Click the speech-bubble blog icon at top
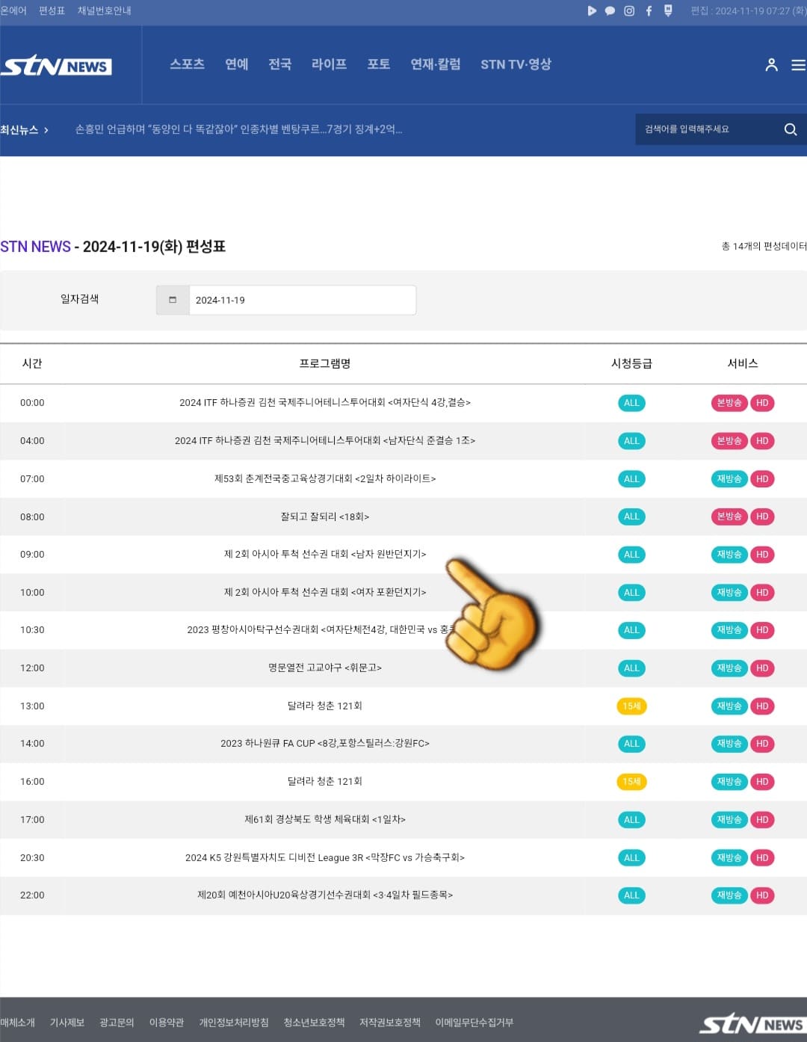 tap(610, 10)
